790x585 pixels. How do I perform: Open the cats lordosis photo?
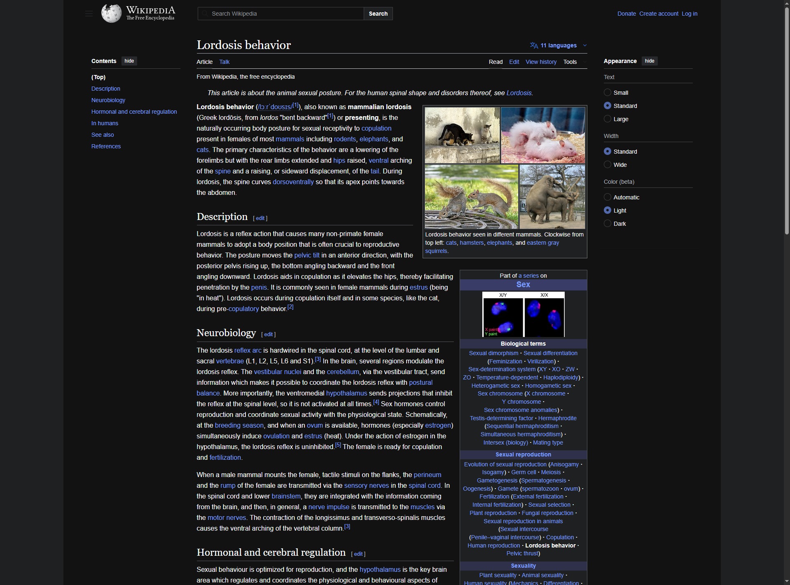point(462,136)
